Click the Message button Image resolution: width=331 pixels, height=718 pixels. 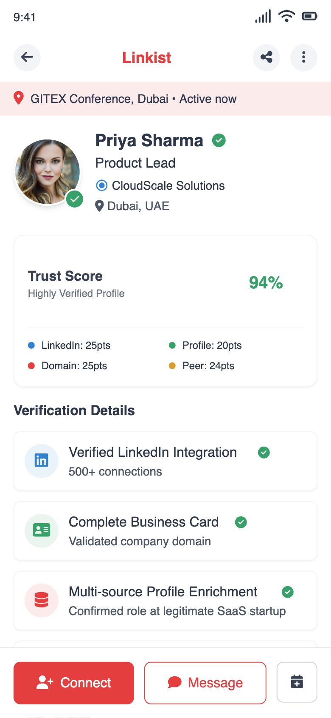click(205, 682)
